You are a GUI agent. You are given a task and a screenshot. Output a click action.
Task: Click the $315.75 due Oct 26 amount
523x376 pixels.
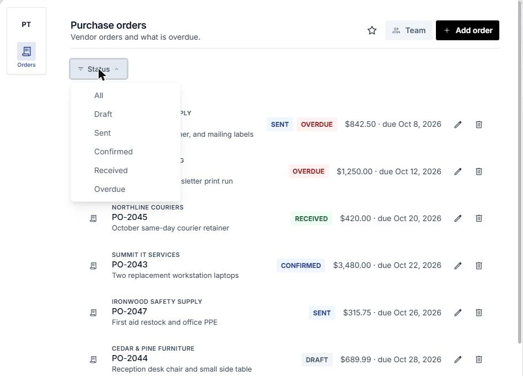392,313
